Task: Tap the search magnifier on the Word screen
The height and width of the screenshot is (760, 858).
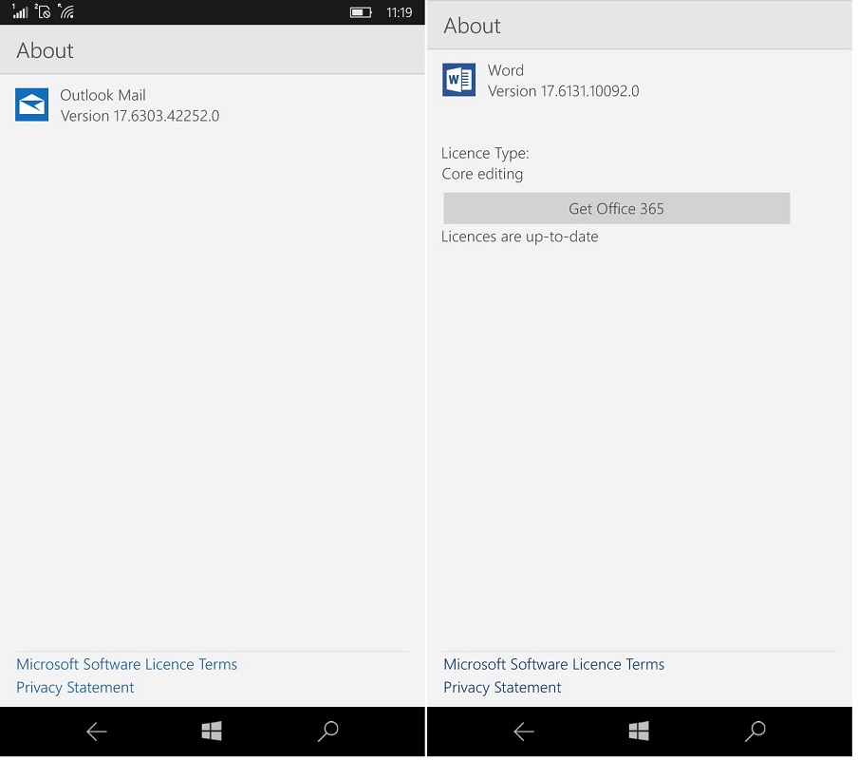Action: [x=755, y=731]
